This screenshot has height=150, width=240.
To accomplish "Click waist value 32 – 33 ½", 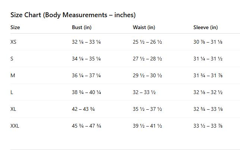I will (144, 92).
